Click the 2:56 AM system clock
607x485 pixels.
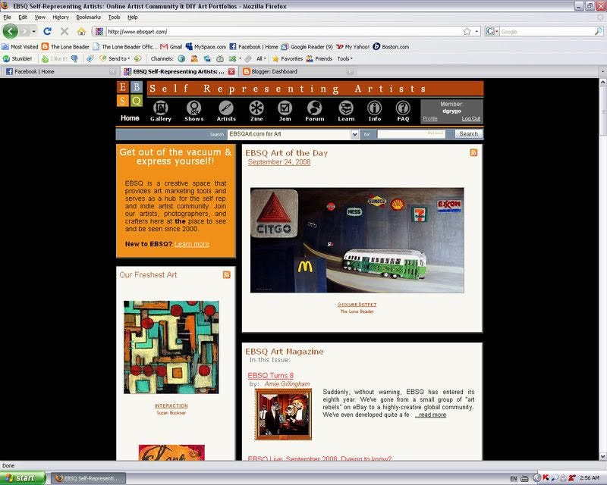[x=590, y=478]
